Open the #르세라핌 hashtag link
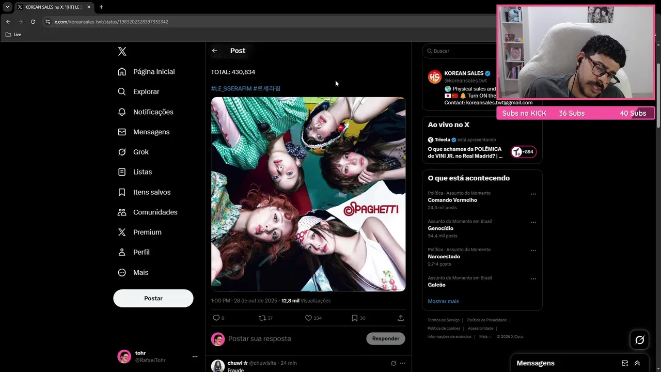Image resolution: width=661 pixels, height=372 pixels. (x=267, y=88)
